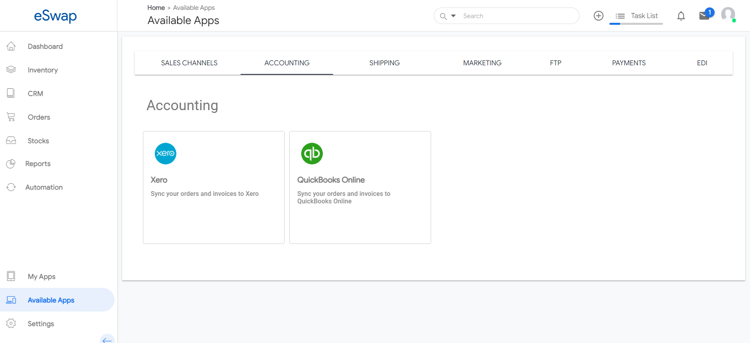Click the Task List progress bar
This screenshot has height=343, width=750.
(636, 24)
